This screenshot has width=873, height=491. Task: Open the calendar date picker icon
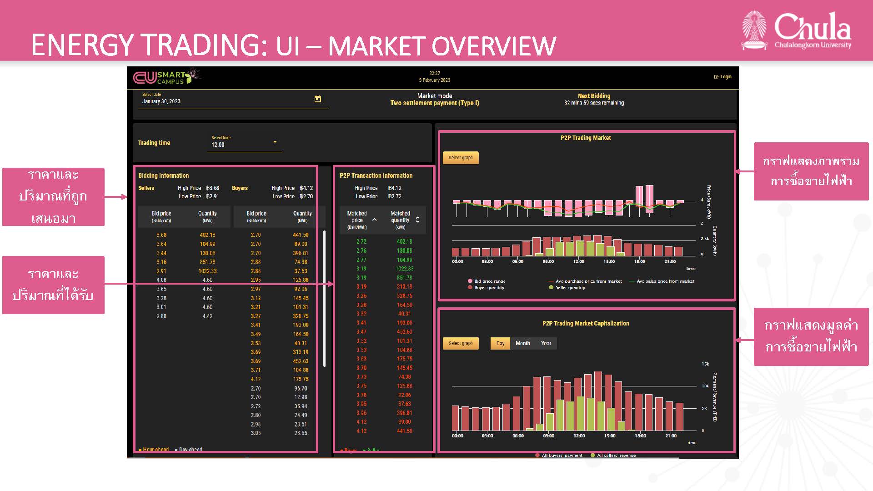318,99
